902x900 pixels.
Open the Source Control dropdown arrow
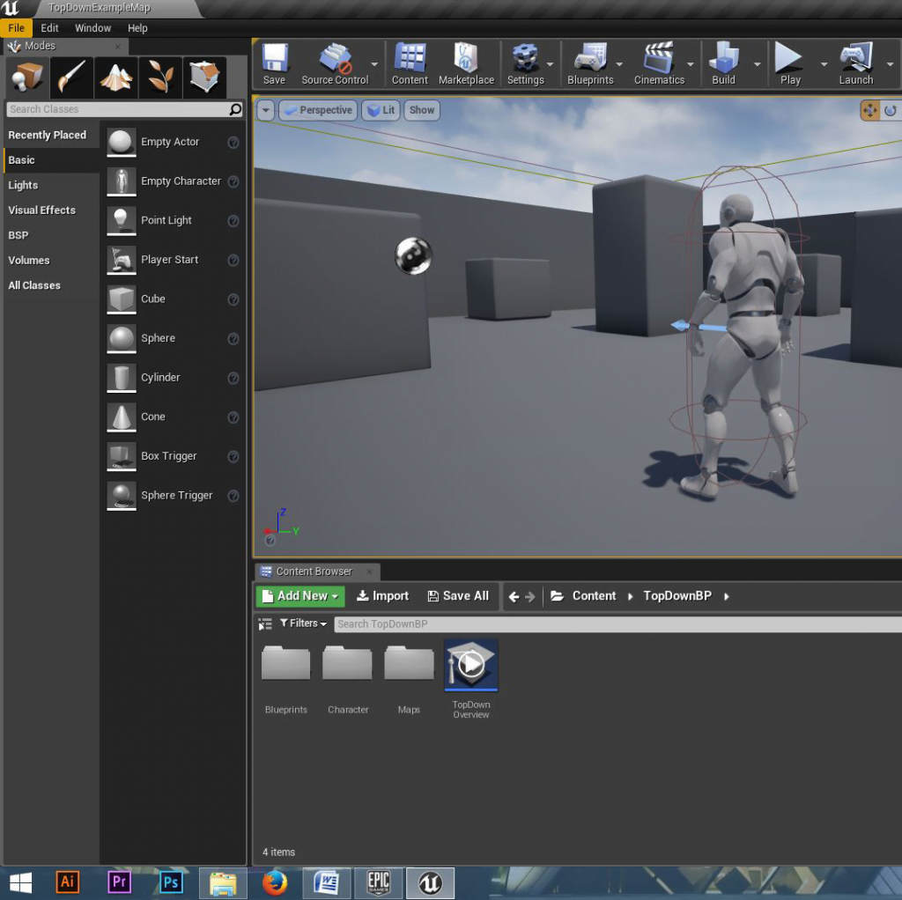[x=374, y=64]
